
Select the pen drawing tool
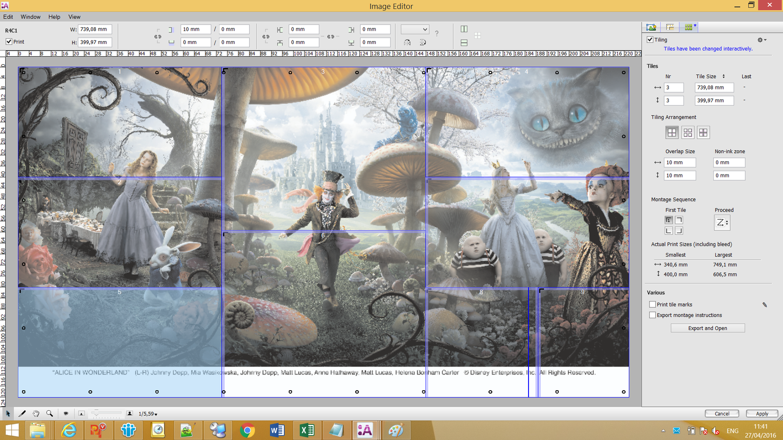(22, 413)
